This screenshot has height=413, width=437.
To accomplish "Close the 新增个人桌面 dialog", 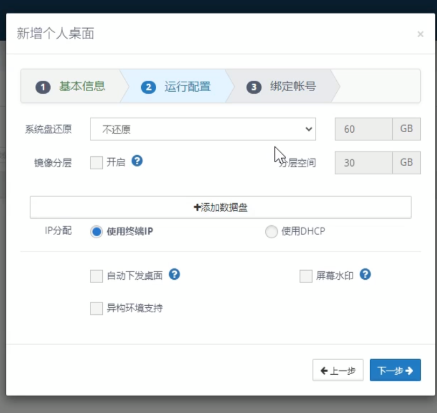I will pos(420,35).
